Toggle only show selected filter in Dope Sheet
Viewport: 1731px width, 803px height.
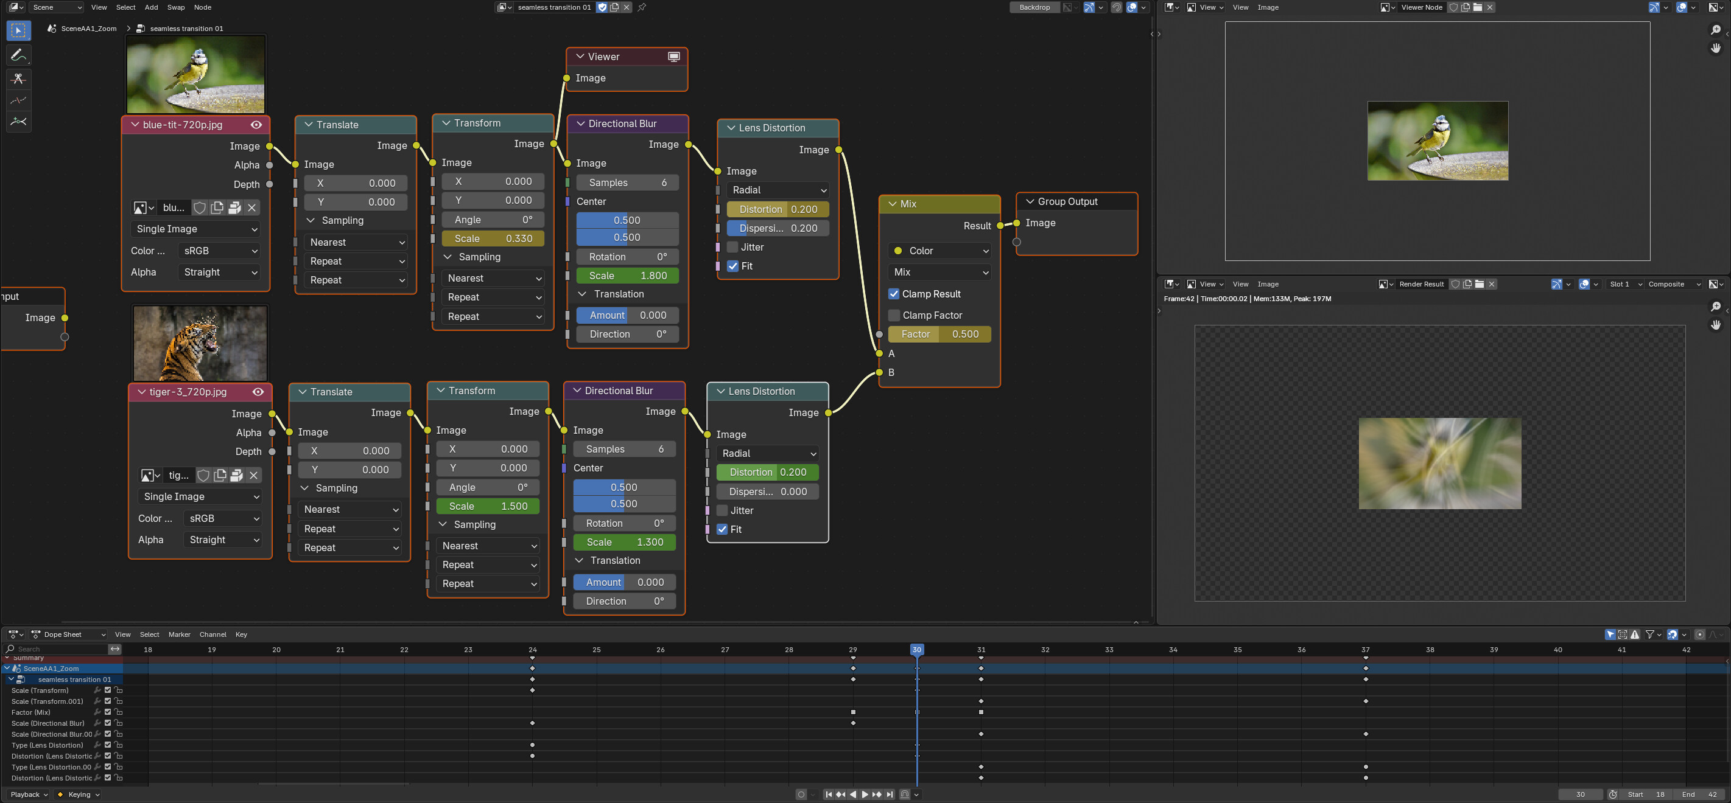click(x=1610, y=634)
